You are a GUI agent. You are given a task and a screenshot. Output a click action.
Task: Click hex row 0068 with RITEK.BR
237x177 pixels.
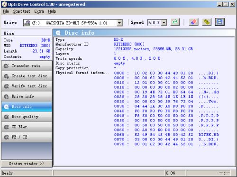(x=166, y=135)
